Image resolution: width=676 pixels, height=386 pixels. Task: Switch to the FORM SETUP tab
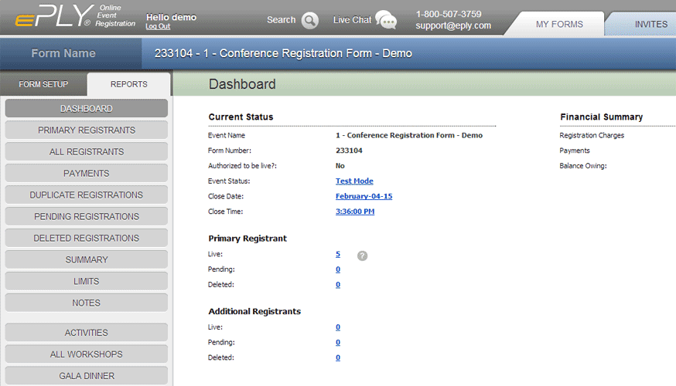(43, 84)
